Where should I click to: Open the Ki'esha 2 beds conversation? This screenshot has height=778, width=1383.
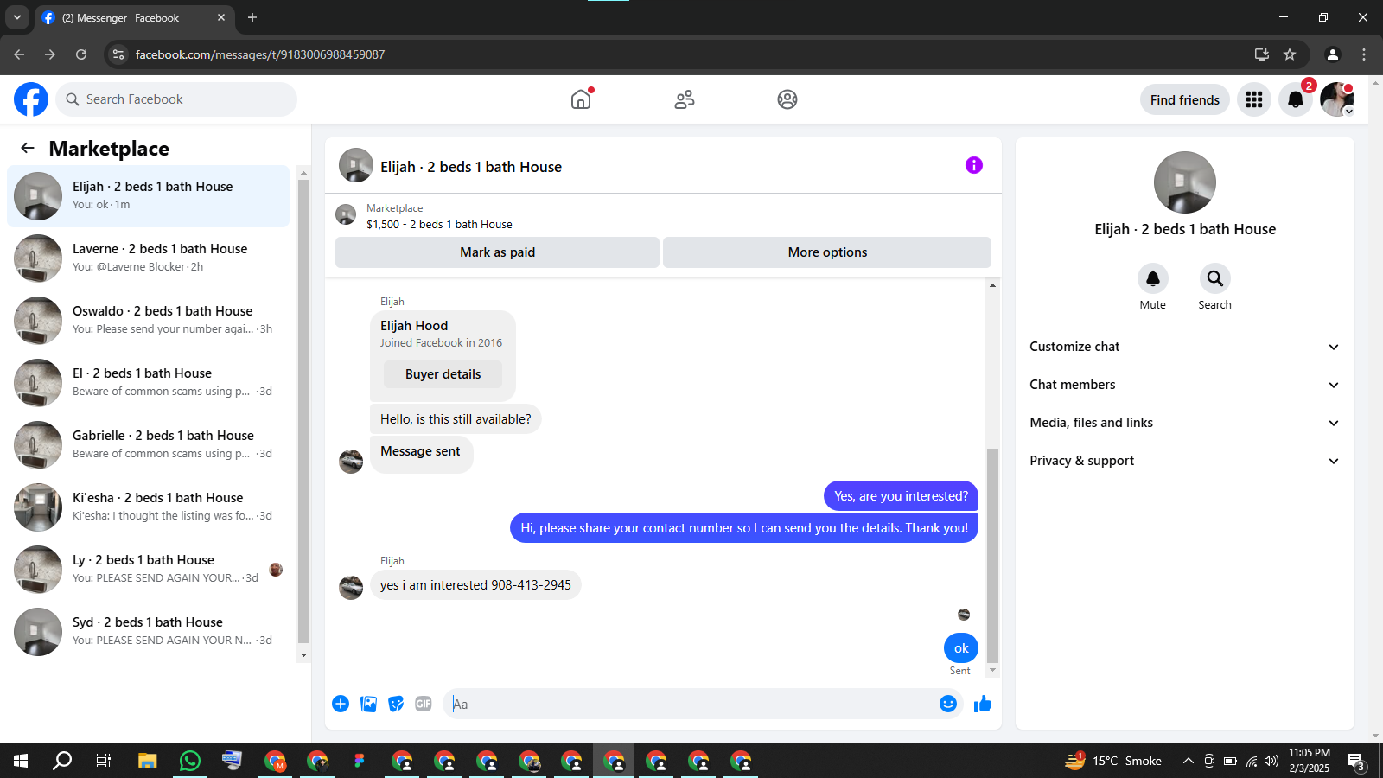[149, 507]
